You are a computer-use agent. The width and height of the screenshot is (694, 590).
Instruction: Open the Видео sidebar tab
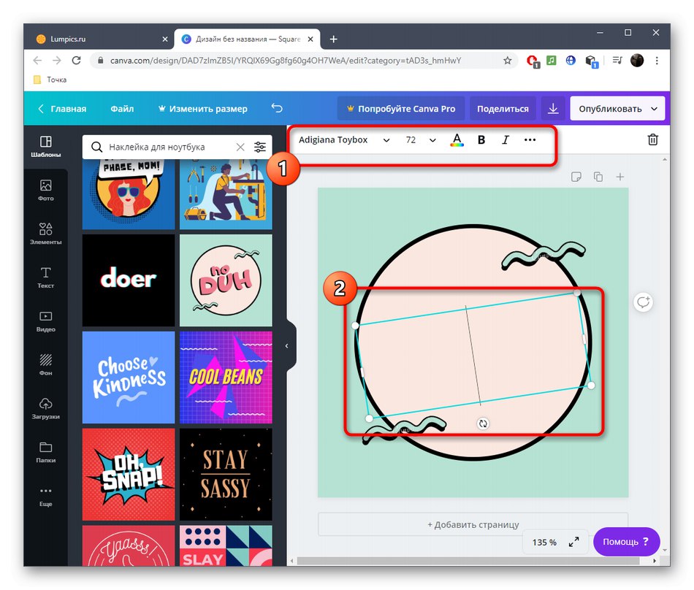45,321
